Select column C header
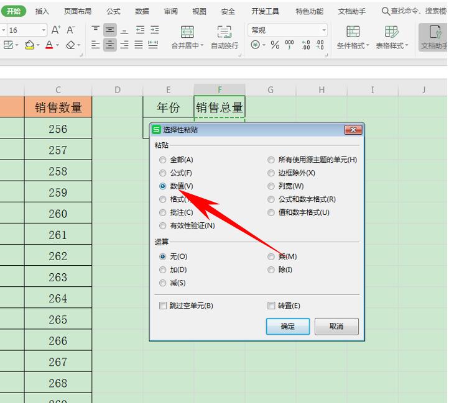This screenshot has height=403, width=449. pos(58,90)
